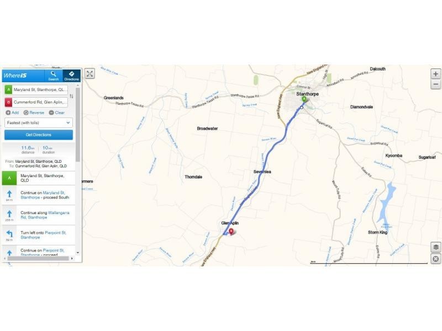Image resolution: width=442 pixels, height=331 pixels.
Task: Click the red destination marker B on map
Action: (x=231, y=232)
